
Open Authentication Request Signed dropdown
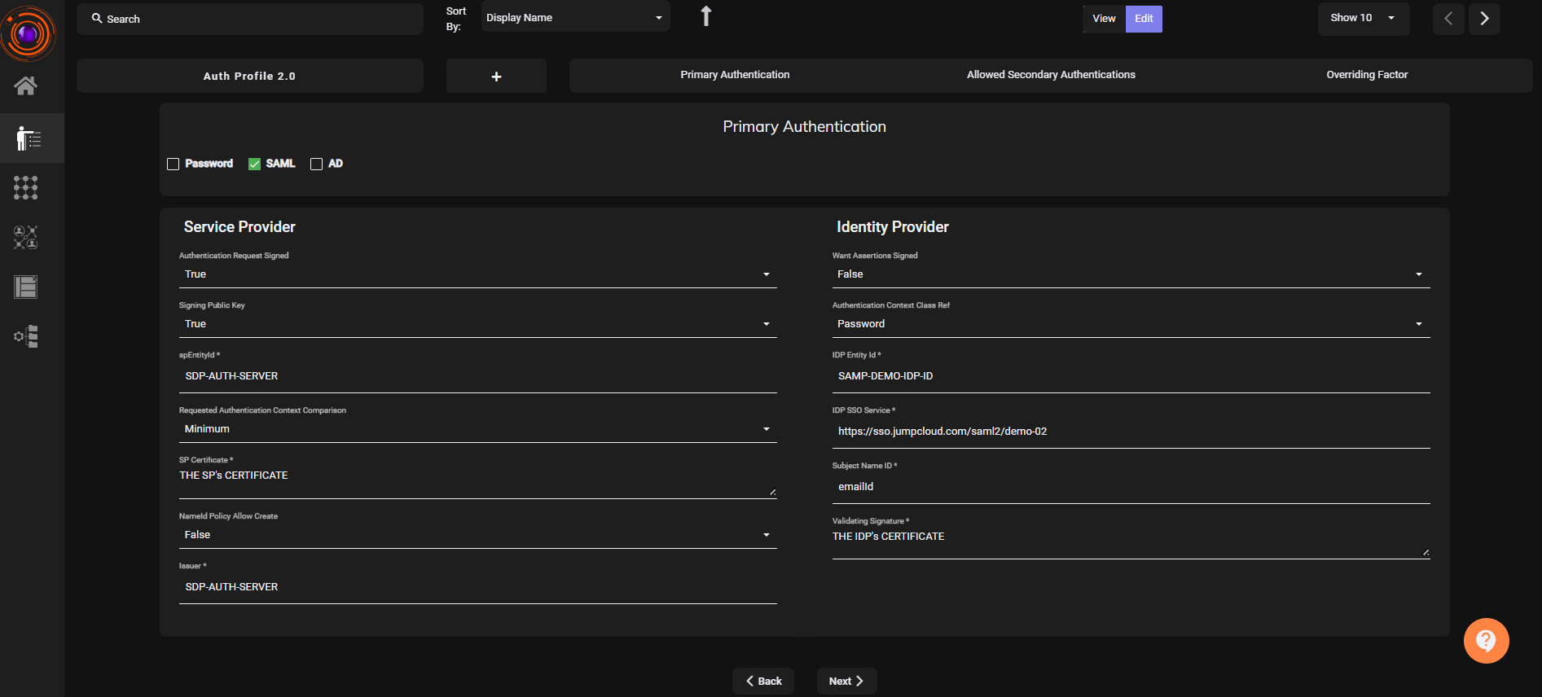(x=478, y=274)
